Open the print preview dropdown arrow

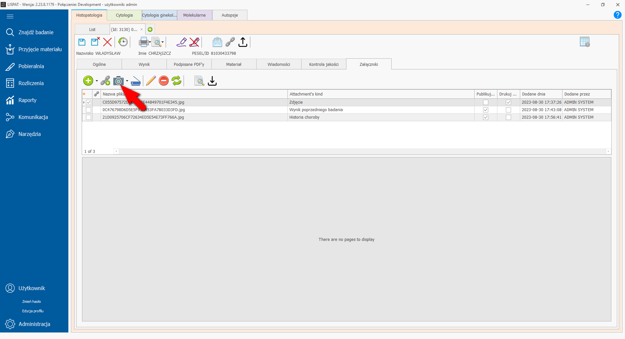click(x=163, y=42)
